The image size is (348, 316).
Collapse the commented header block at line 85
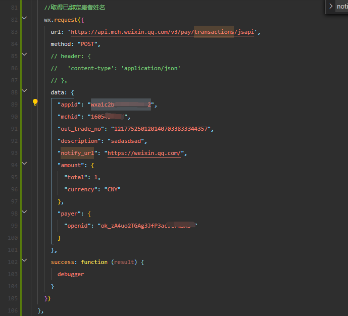coord(24,55)
